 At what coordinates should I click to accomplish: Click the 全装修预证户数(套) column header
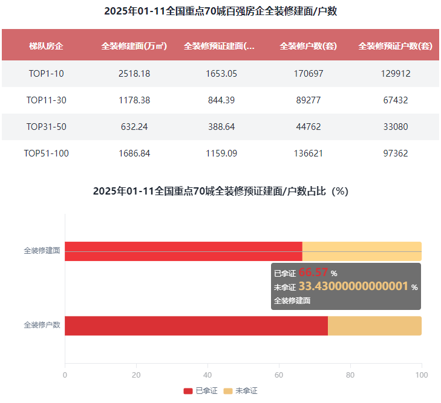click(x=395, y=45)
